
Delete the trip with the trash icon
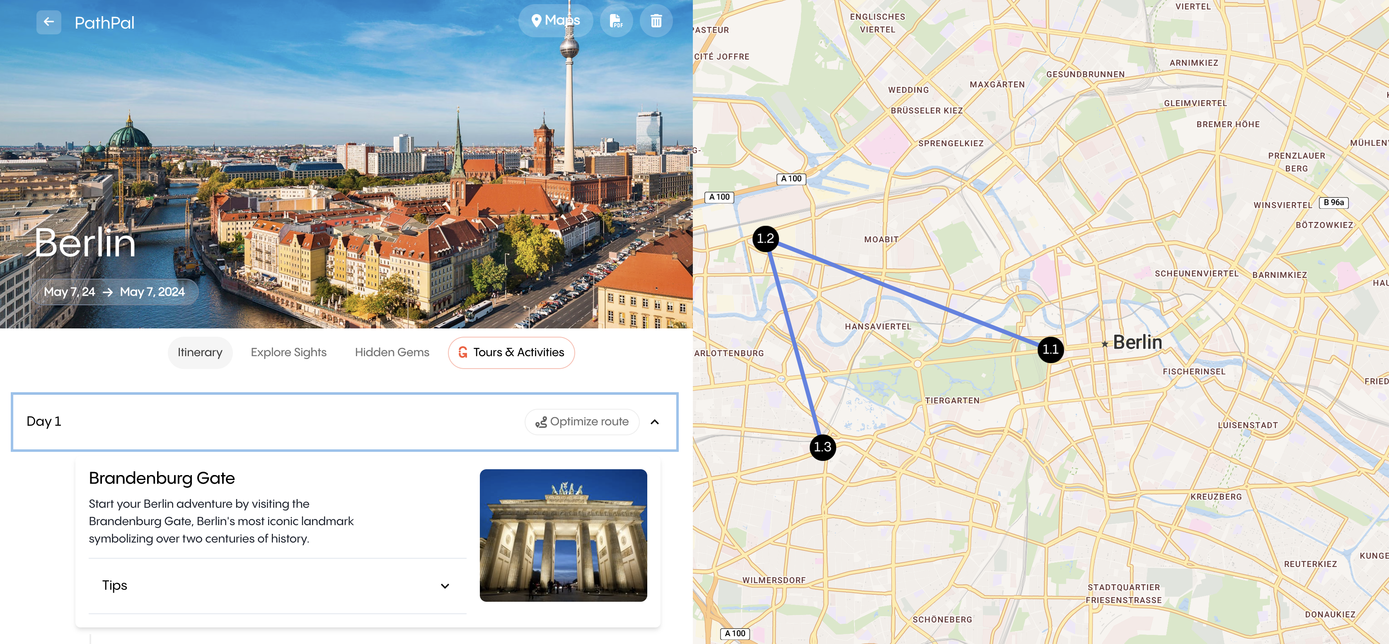click(656, 21)
